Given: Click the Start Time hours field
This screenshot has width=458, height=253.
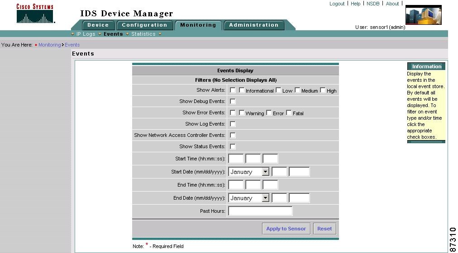Looking at the screenshot, I should 236,159.
